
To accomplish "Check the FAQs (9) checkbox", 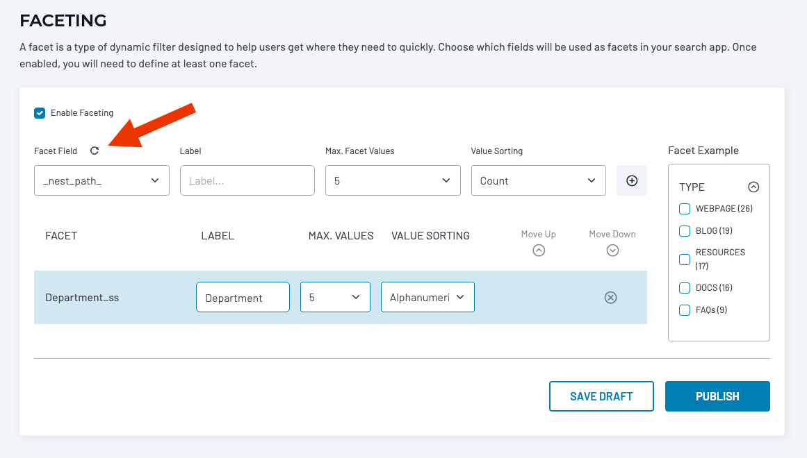I will click(x=685, y=310).
